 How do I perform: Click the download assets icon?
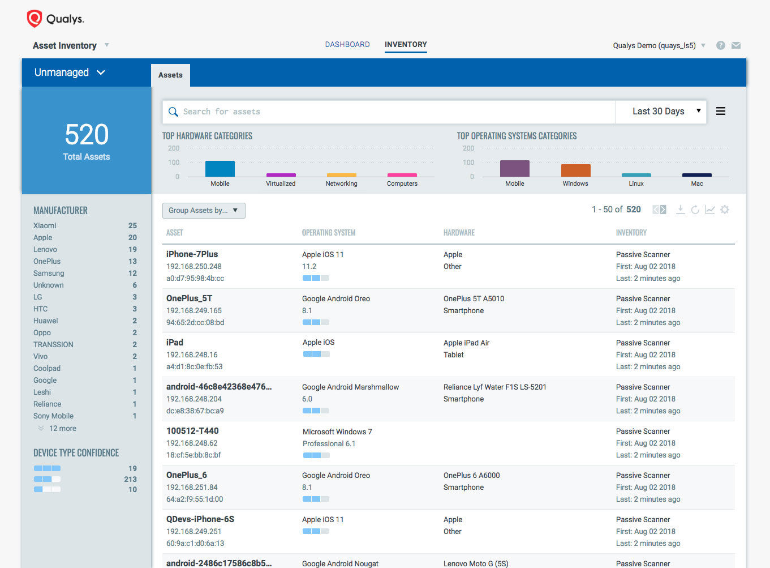[680, 210]
